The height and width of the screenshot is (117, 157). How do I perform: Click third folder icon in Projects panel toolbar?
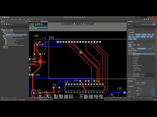pos(7,24)
